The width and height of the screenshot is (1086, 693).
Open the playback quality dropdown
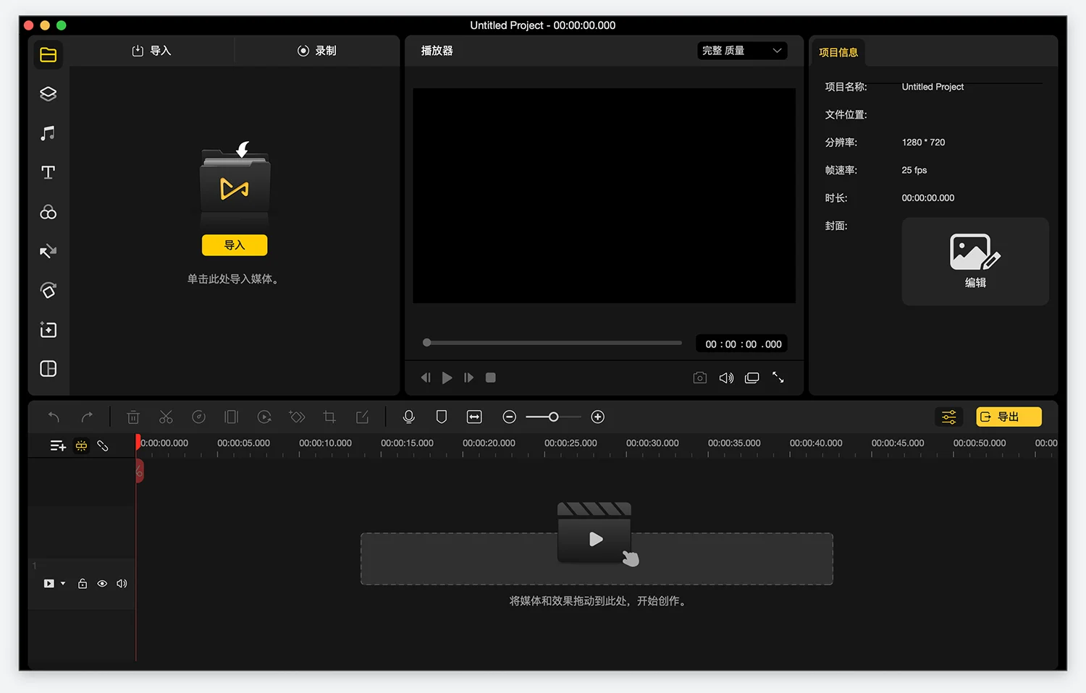742,51
